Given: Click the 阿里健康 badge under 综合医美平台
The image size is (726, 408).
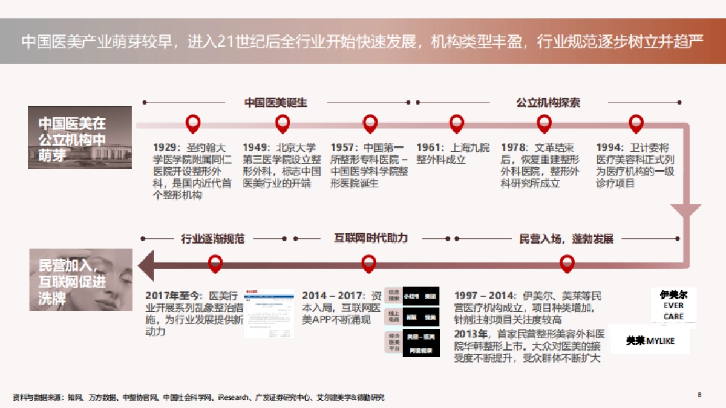Looking at the screenshot, I should pyautogui.click(x=422, y=349).
